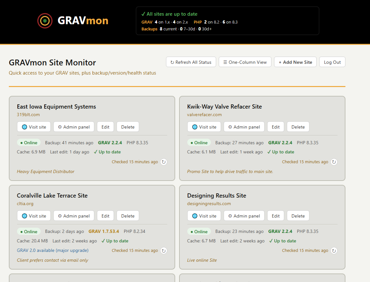Visit the Designing Results site
The height and width of the screenshot is (282, 370).
(x=204, y=216)
